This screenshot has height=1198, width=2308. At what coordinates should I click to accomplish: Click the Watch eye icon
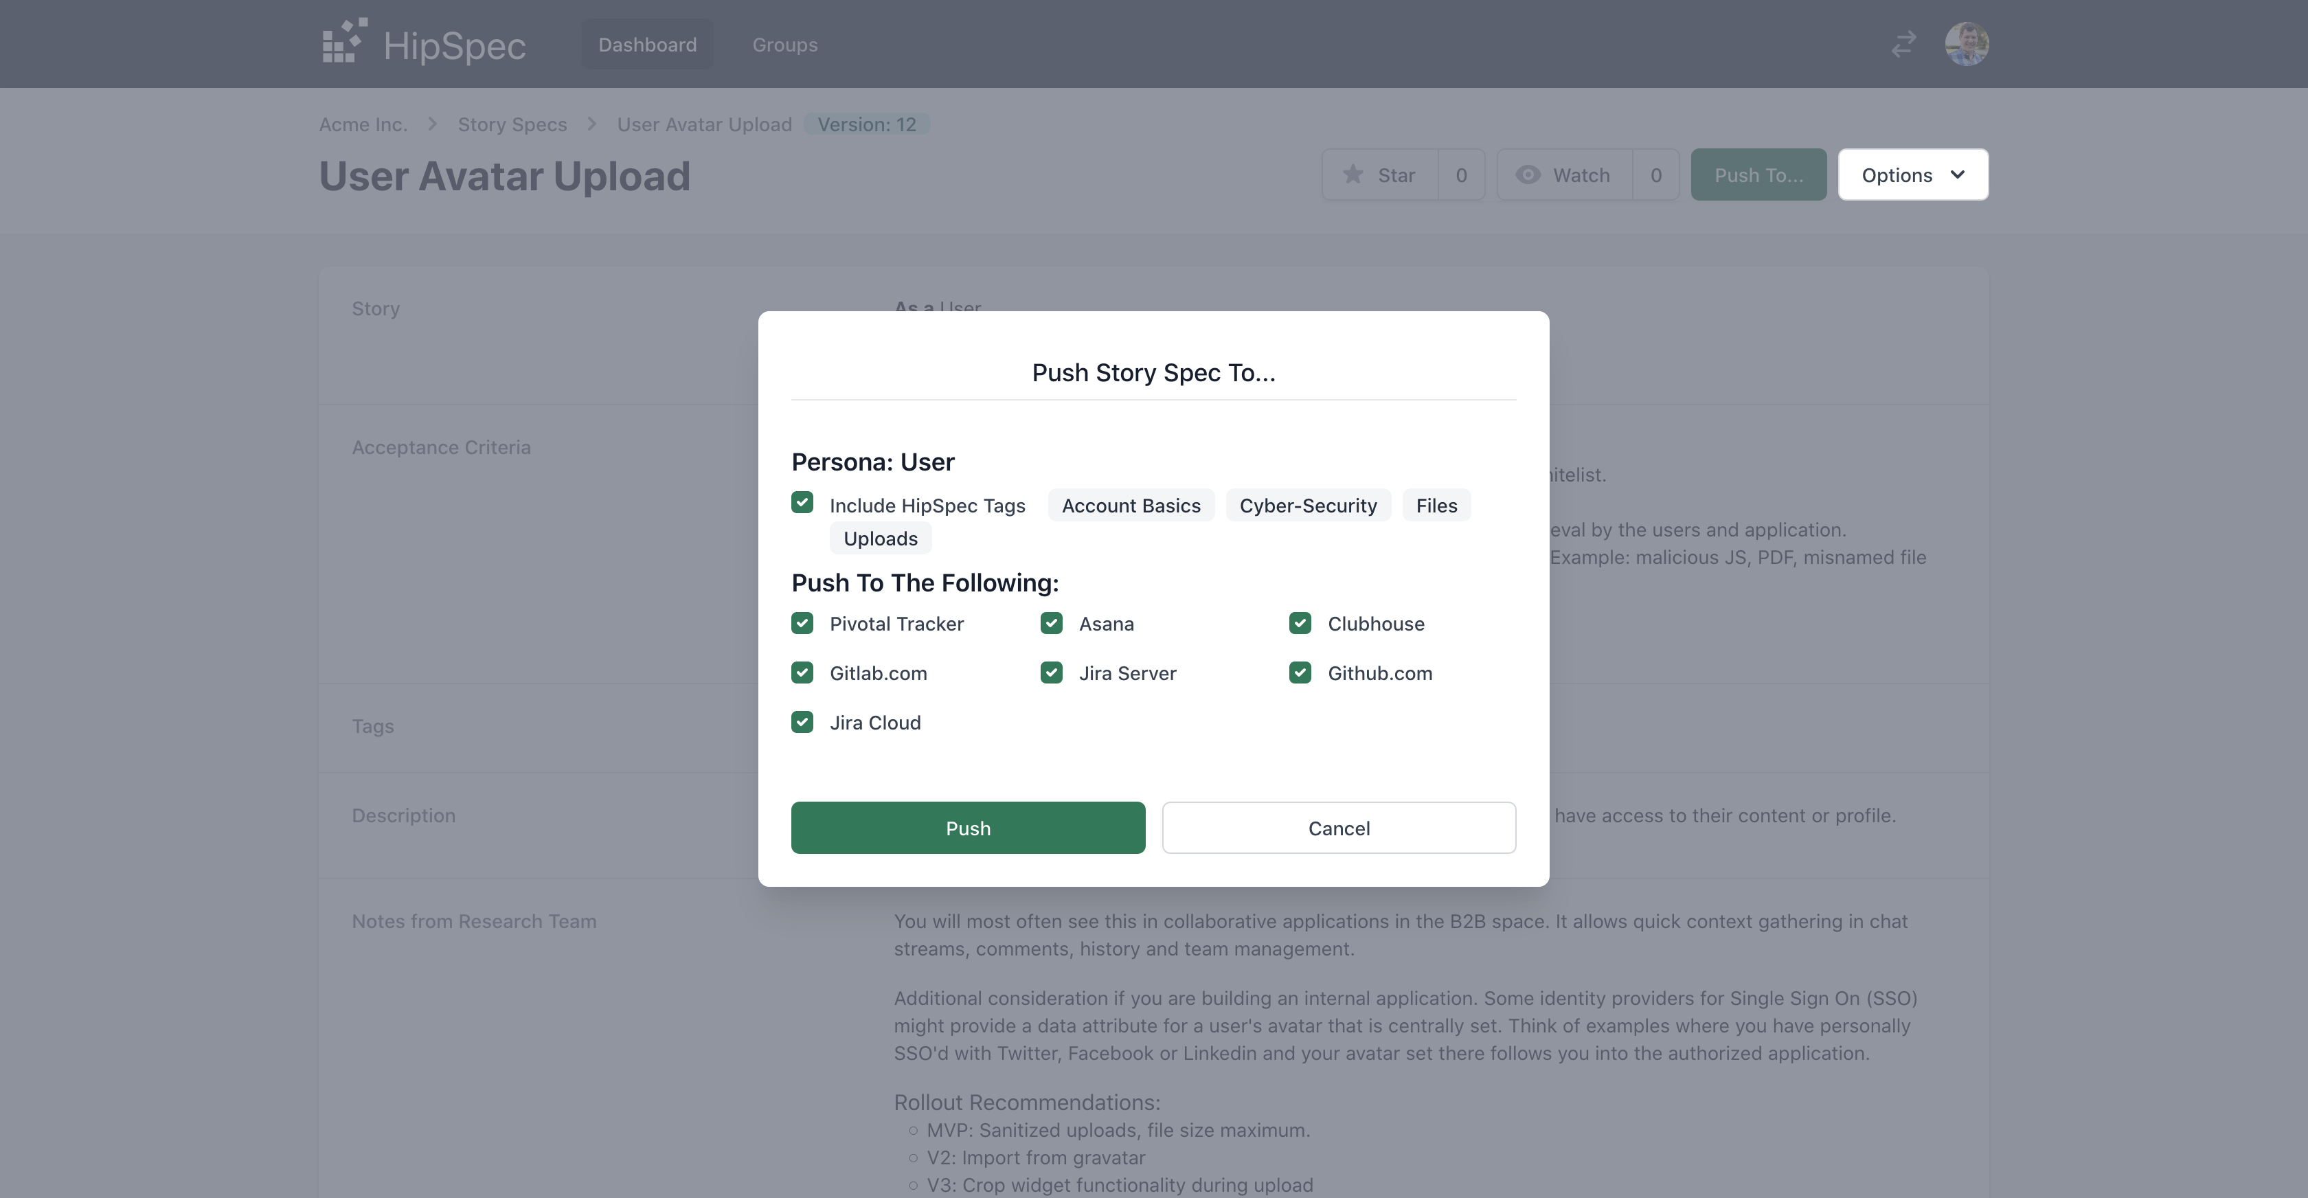(1528, 174)
